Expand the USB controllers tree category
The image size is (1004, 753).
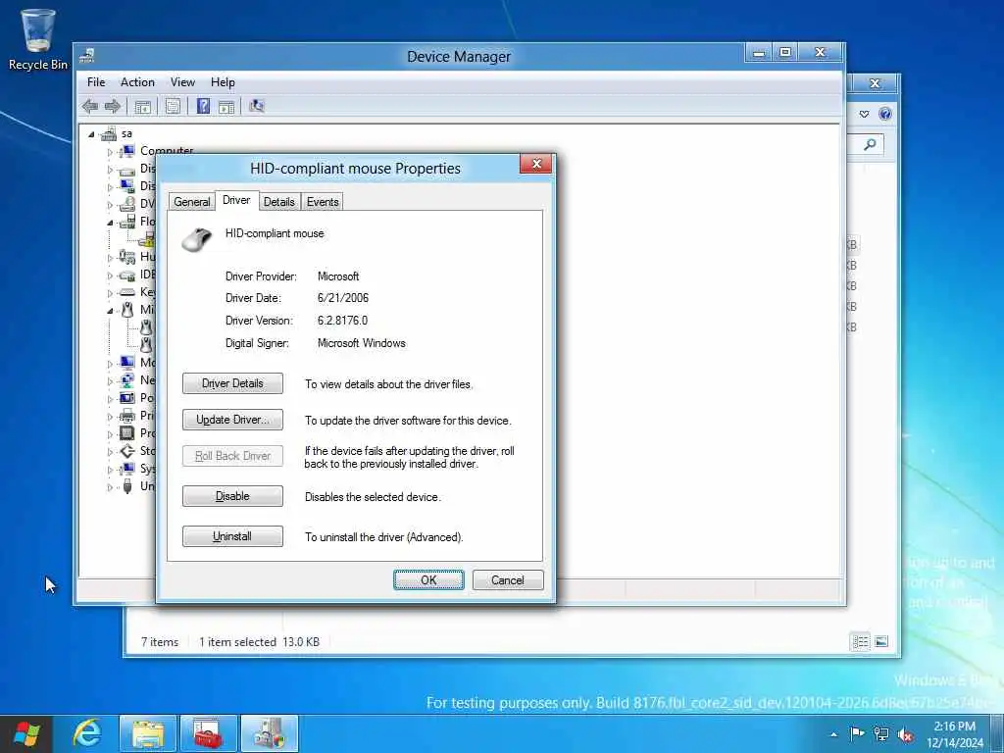coord(110,487)
